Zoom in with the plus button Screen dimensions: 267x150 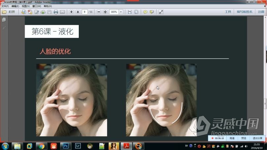click(x=105, y=12)
